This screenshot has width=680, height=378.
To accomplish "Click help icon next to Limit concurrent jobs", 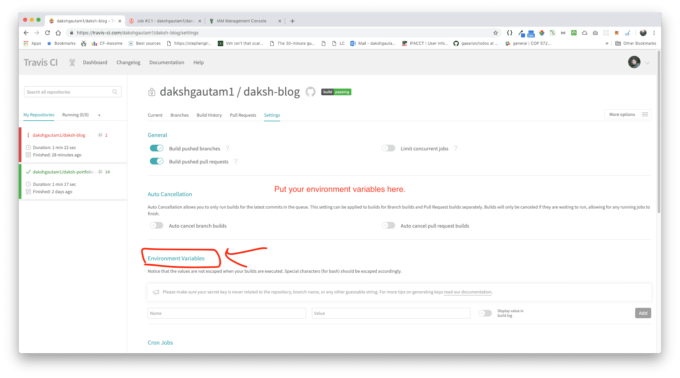I will 456,148.
